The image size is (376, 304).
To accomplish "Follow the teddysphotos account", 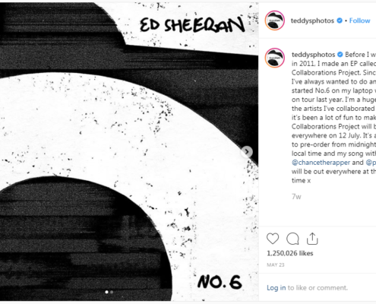I will tap(359, 21).
